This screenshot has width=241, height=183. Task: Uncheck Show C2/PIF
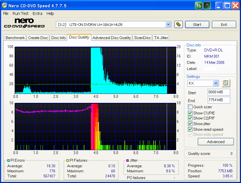click(x=190, y=118)
